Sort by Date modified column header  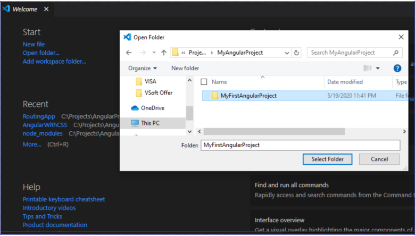click(345, 82)
